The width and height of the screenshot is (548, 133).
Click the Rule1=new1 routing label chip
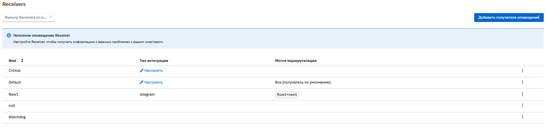(x=287, y=95)
